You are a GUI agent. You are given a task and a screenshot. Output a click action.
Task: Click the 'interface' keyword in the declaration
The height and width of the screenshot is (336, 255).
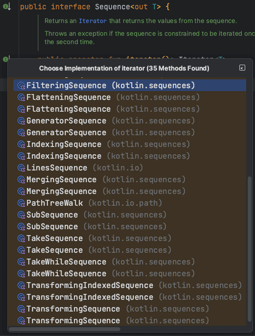point(70,7)
